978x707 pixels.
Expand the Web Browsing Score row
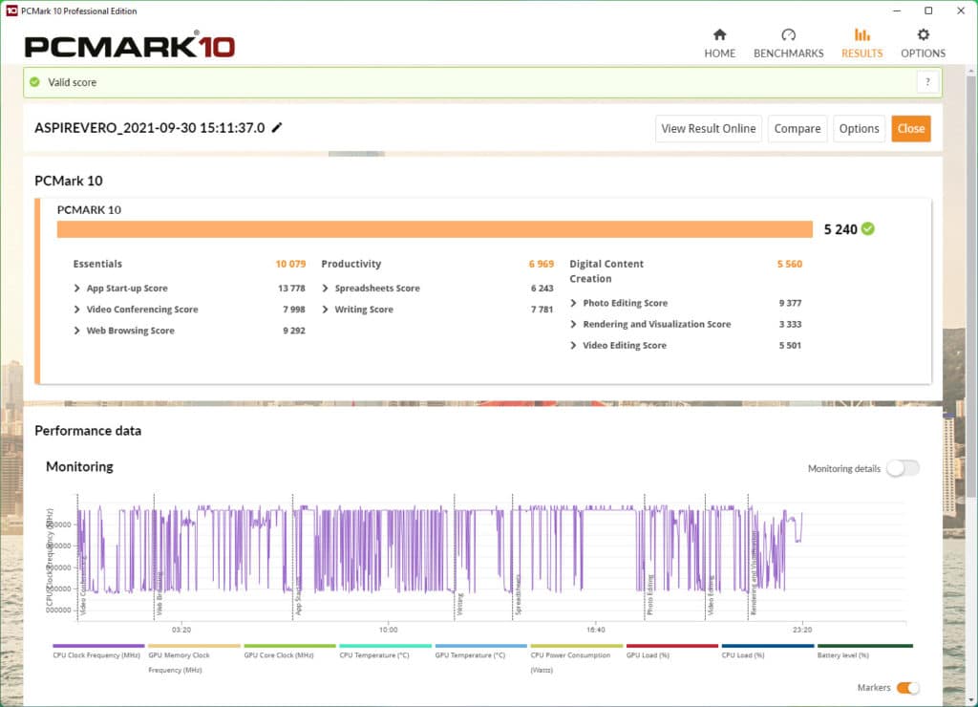[x=76, y=331]
